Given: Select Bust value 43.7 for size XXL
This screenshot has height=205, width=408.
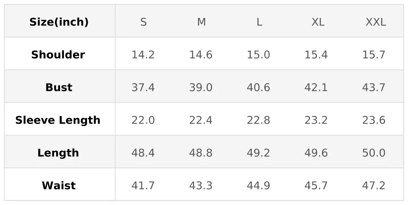Looking at the screenshot, I should 374,87.
